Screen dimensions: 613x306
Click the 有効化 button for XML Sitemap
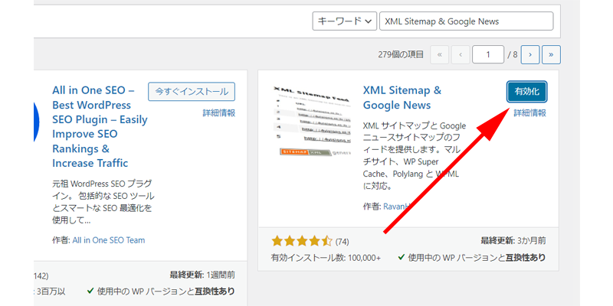click(x=527, y=92)
